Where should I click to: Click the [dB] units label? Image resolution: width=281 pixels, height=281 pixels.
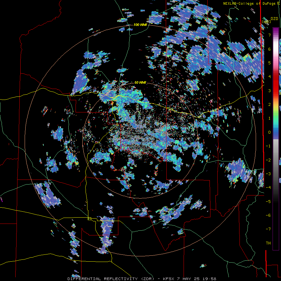[x=266, y=22]
